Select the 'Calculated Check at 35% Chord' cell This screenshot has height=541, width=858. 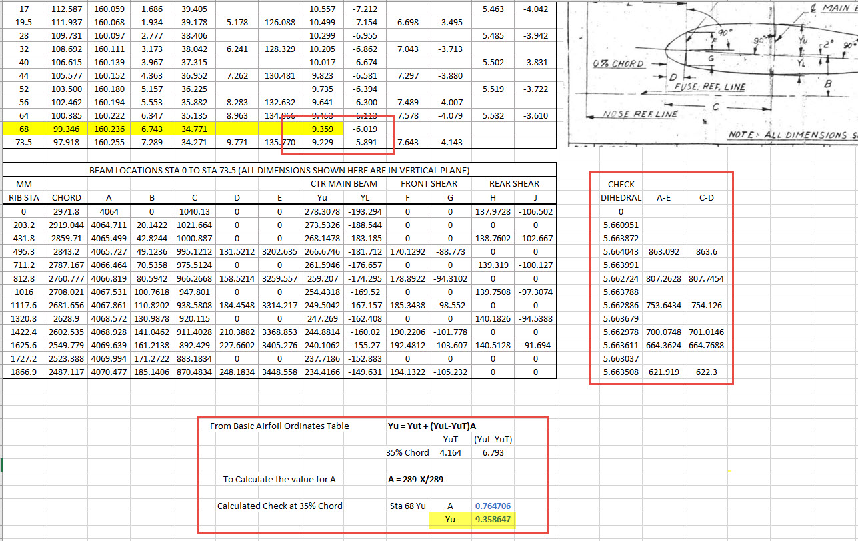coord(279,506)
